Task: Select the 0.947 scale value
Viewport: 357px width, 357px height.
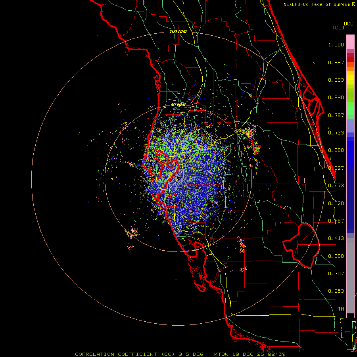Action: click(336, 62)
